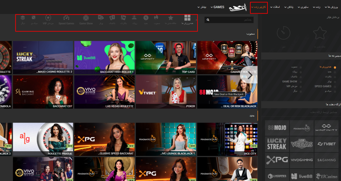Filter by Lucky Streak provider logo
This screenshot has height=181, width=341.
click(277, 144)
